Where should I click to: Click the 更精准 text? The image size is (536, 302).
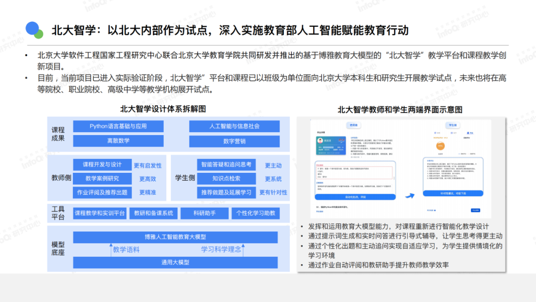tap(148, 193)
